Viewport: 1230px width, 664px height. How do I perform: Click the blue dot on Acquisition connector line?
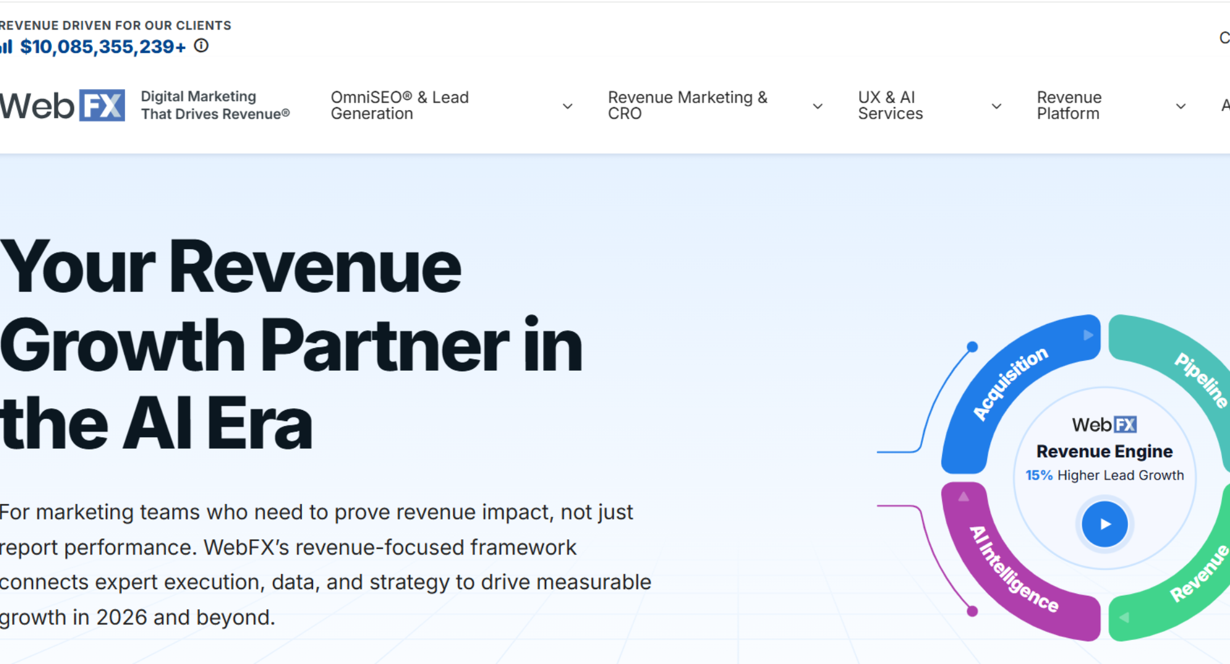coord(972,347)
